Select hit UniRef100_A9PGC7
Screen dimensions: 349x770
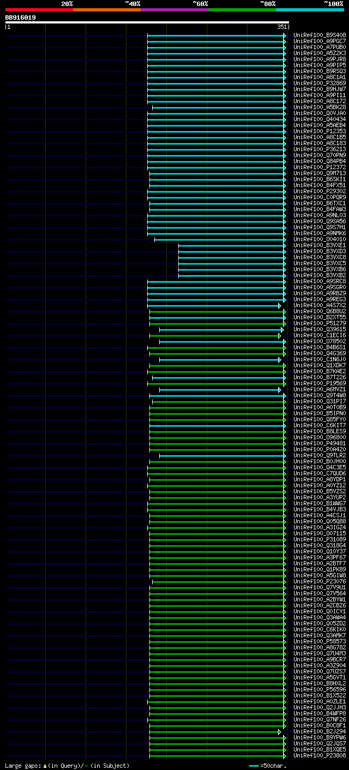pyautogui.click(x=320, y=41)
